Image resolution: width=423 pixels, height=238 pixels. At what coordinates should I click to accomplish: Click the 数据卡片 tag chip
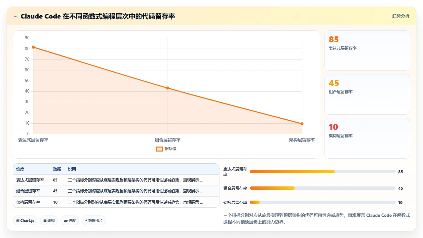[94, 220]
